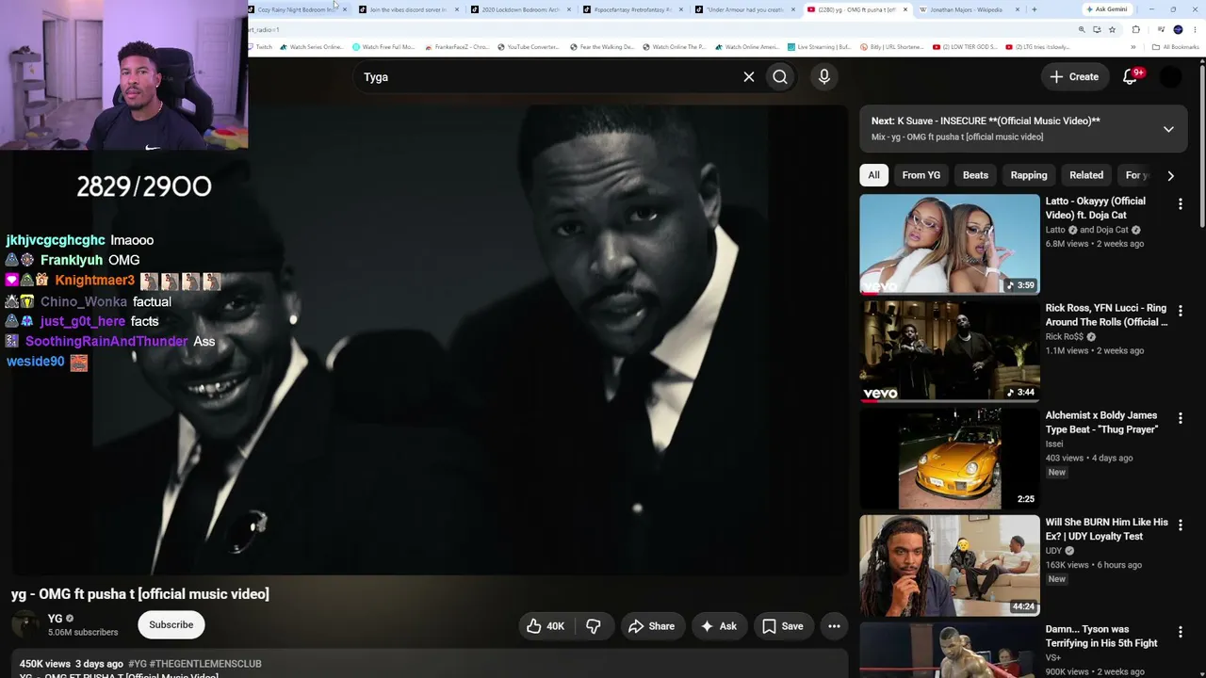This screenshot has width=1206, height=678.
Task: Open the title 'Will She BURN Him Like His Ex?'
Action: pyautogui.click(x=1106, y=529)
